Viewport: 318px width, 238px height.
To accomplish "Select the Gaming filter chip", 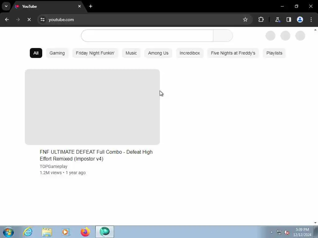I will [57, 53].
